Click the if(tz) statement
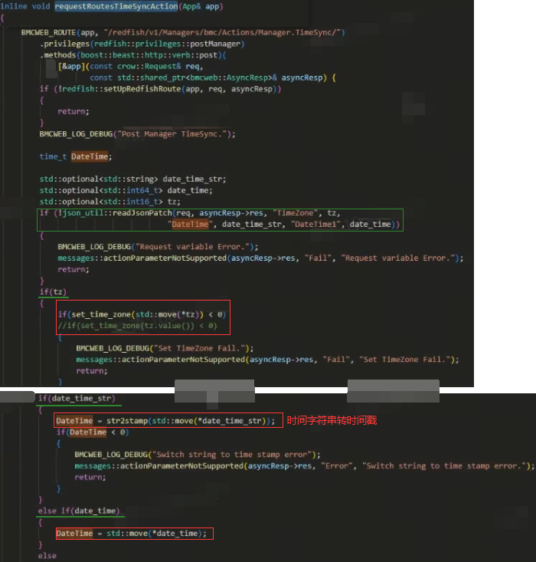The height and width of the screenshot is (562, 536). [53, 292]
